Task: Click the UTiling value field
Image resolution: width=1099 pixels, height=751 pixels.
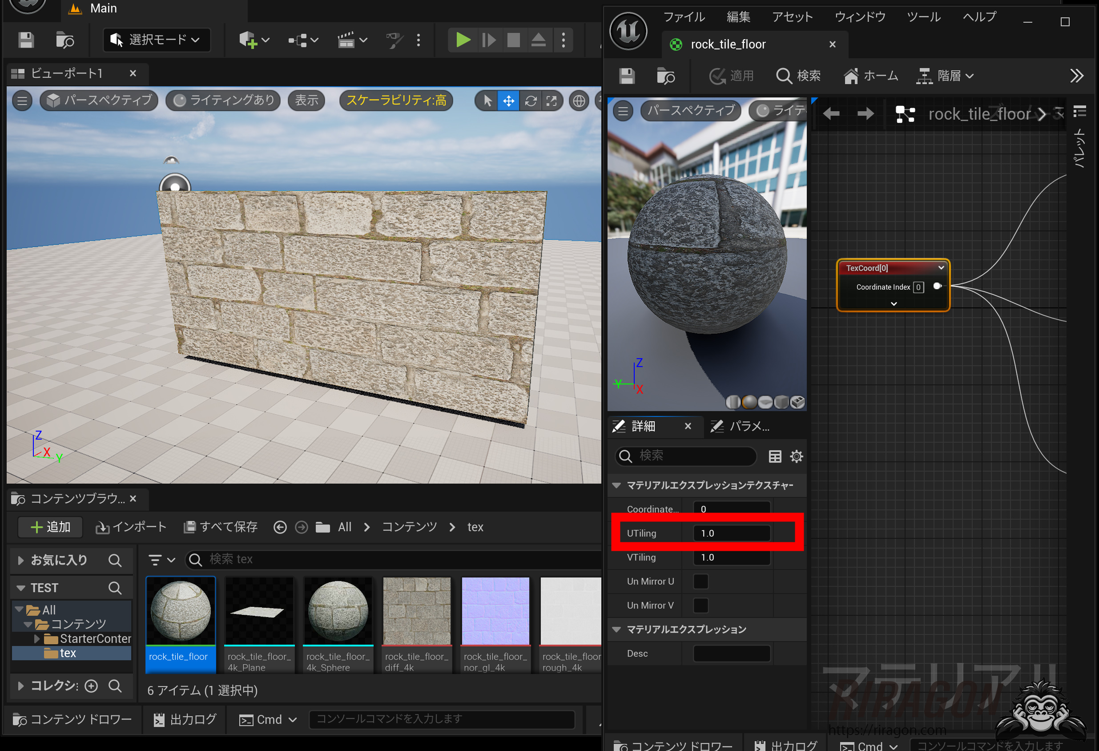Action: click(731, 533)
